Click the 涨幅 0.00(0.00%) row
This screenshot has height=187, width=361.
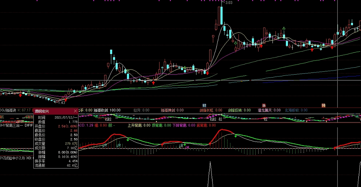56,152
